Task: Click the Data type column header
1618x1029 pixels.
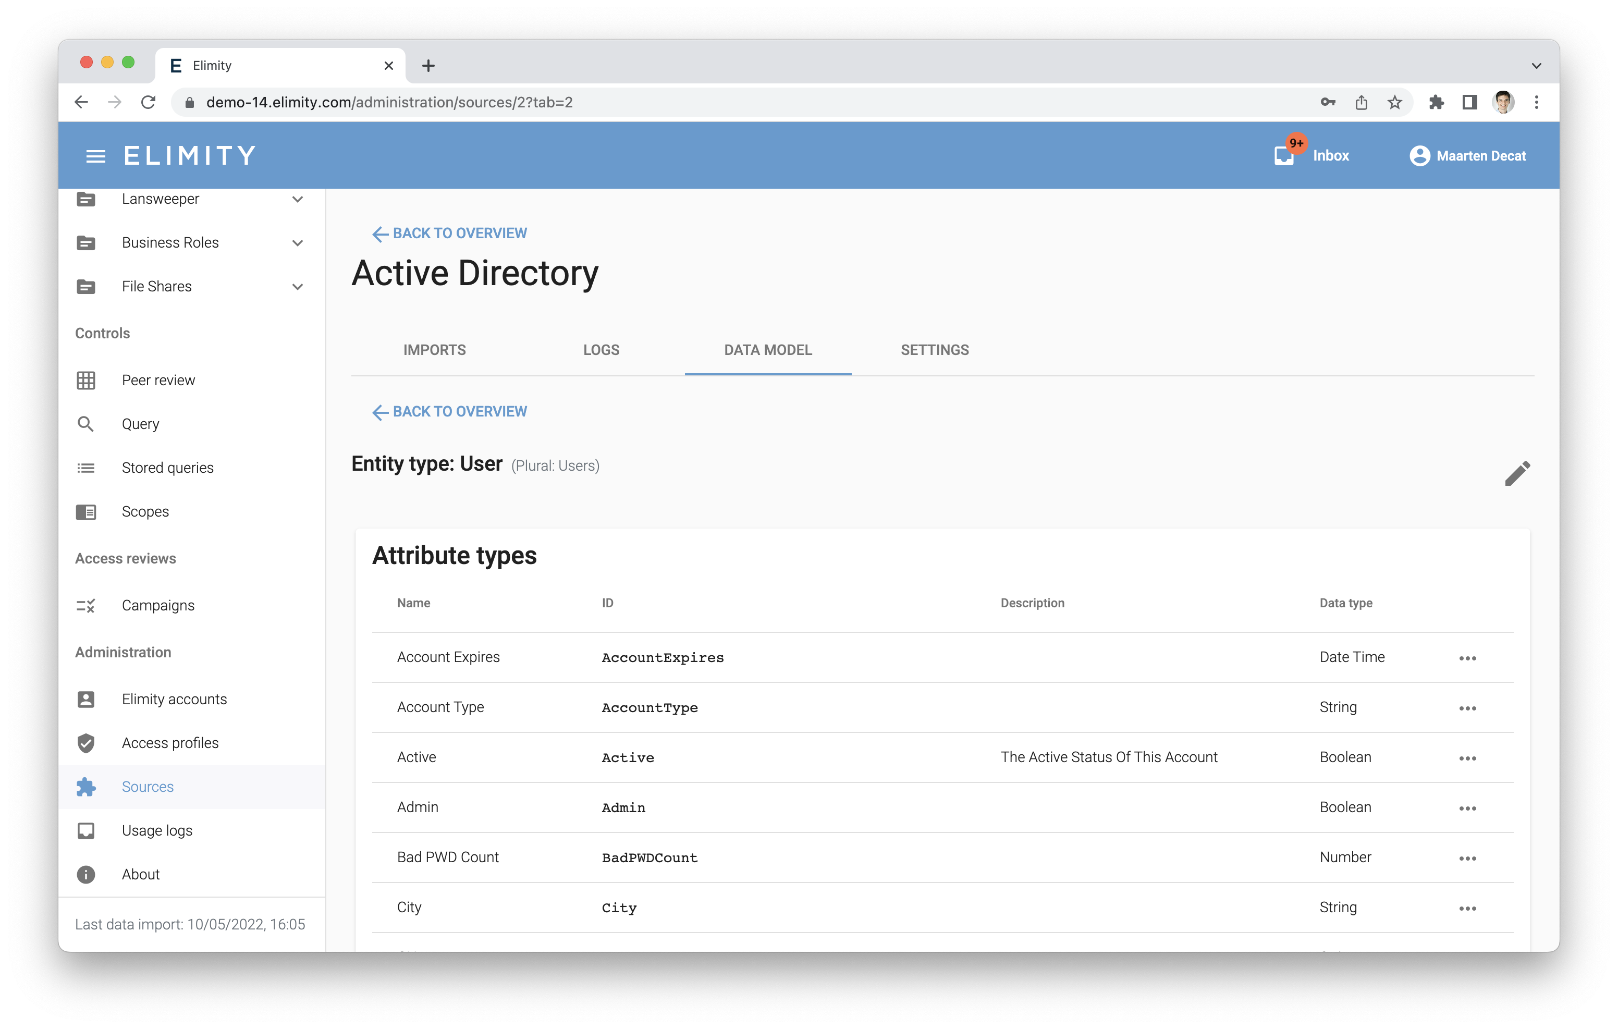Action: (1345, 604)
